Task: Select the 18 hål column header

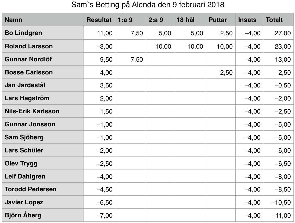Action: pos(190,20)
